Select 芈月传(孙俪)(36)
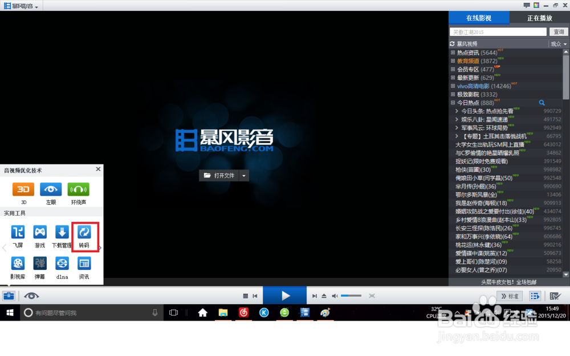The image size is (570, 356). pos(476,187)
